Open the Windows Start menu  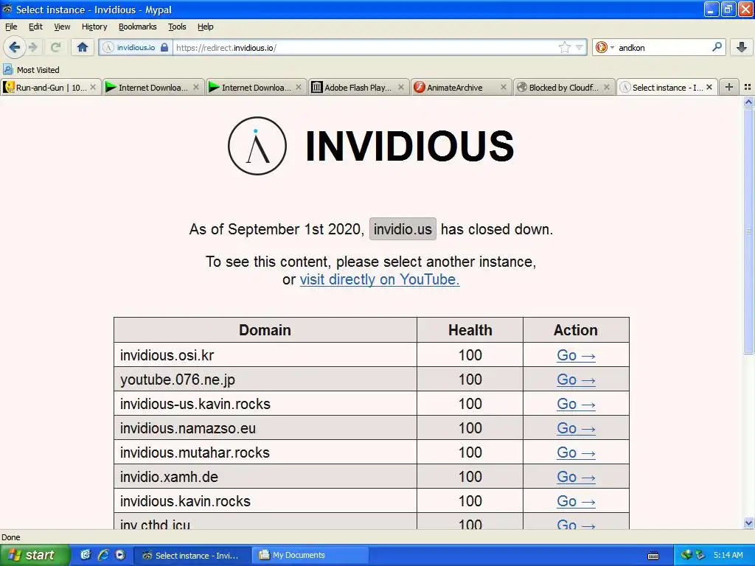click(35, 555)
